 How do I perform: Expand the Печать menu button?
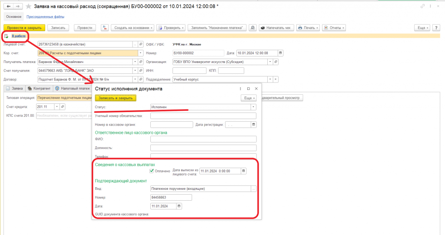[x=308, y=28]
